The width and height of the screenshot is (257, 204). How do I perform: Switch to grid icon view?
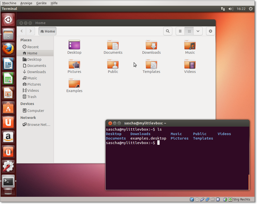click(189, 31)
